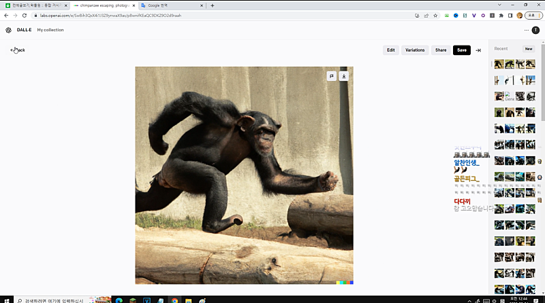545x303 pixels.
Task: Switch to the Google translate tab
Action: pyautogui.click(x=168, y=5)
